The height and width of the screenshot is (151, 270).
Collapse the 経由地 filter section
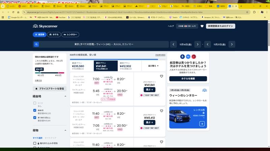click(65, 96)
